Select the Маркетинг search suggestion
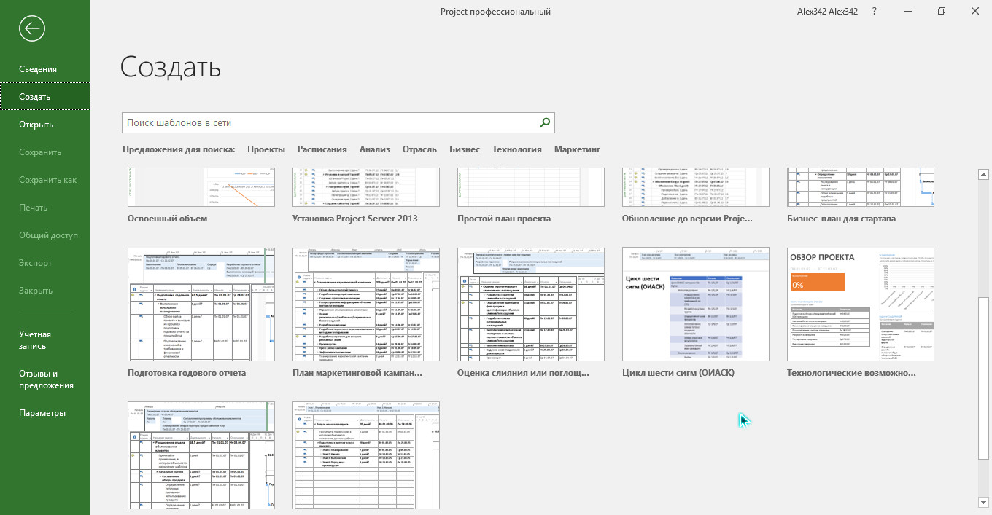The height and width of the screenshot is (515, 992). point(577,149)
